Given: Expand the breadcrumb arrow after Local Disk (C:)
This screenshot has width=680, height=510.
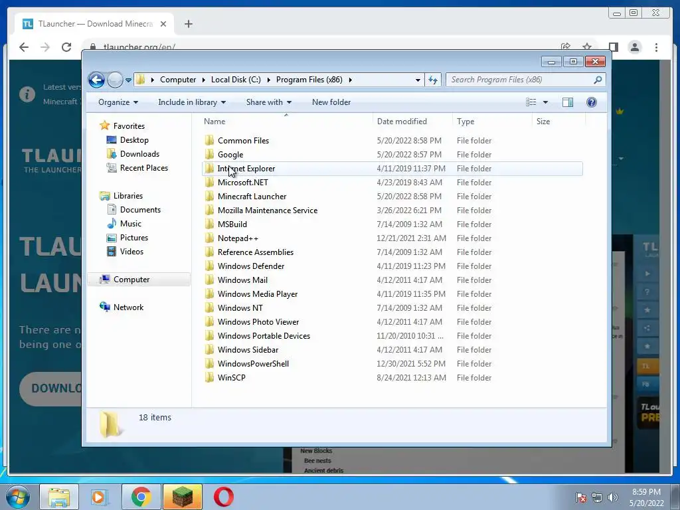Looking at the screenshot, I should [268, 80].
